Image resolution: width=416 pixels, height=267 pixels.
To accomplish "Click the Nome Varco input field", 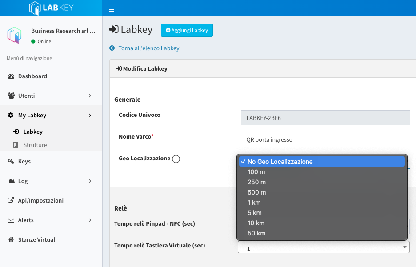I will (x=325, y=139).
